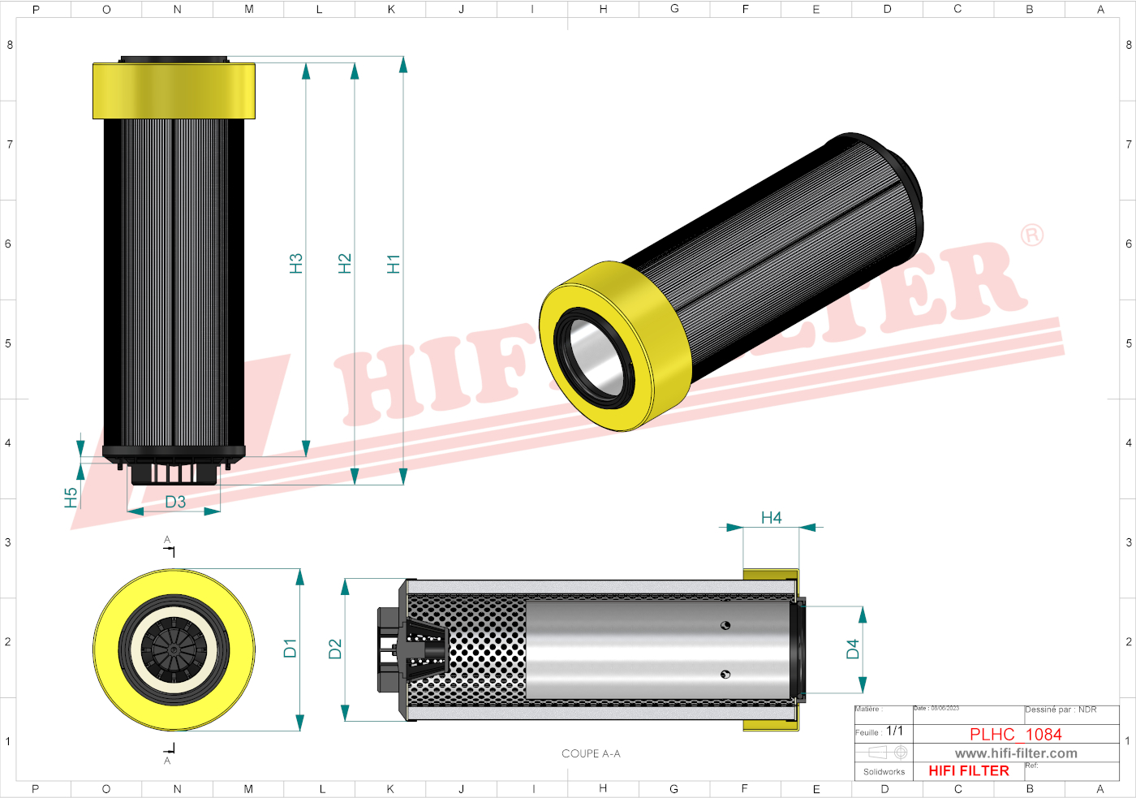This screenshot has height=798, width=1136.
Task: Click the D4 diameter label
Action: click(853, 649)
